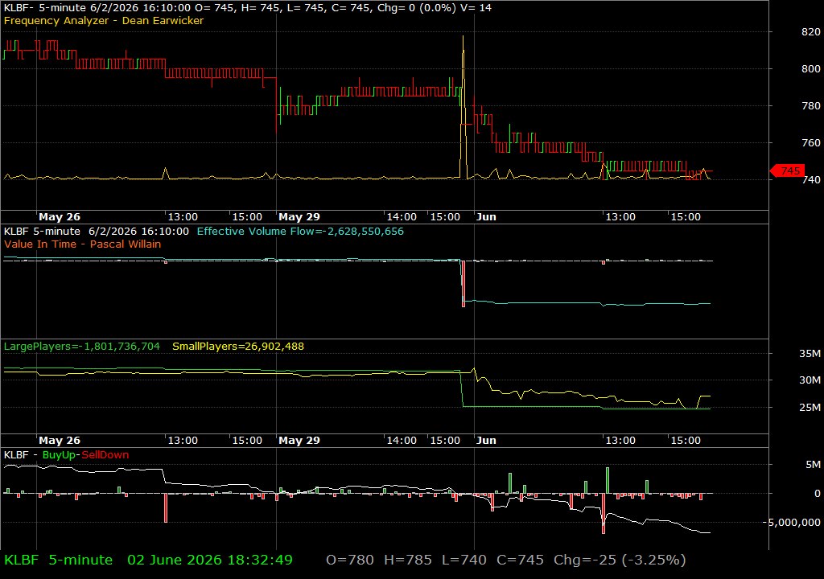Click the status bar O=780 H=785 values
This screenshot has width=824, height=579.
(379, 560)
